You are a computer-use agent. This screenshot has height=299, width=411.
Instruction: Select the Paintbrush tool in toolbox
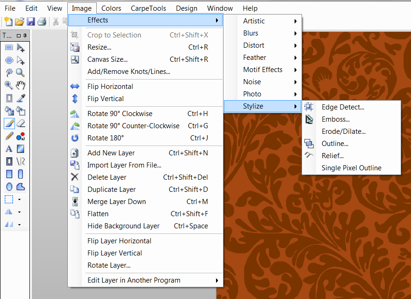click(9, 124)
